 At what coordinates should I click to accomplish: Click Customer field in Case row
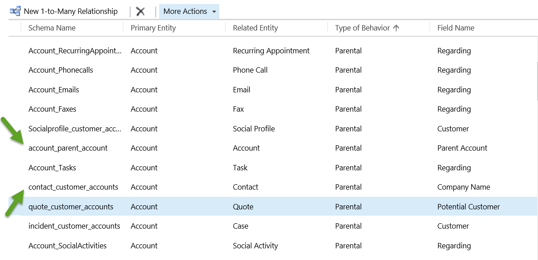pos(453,226)
